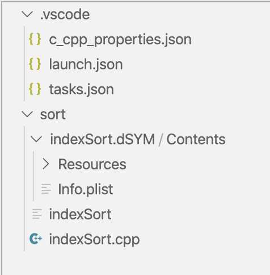Select the Resources folder label
This screenshot has width=270, height=275.
(92, 164)
